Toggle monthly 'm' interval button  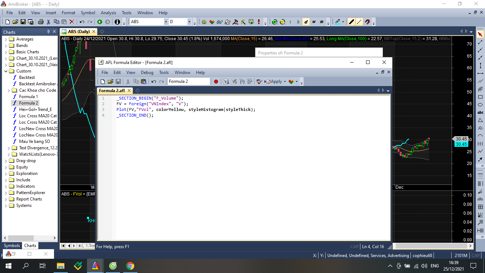coord(322,22)
